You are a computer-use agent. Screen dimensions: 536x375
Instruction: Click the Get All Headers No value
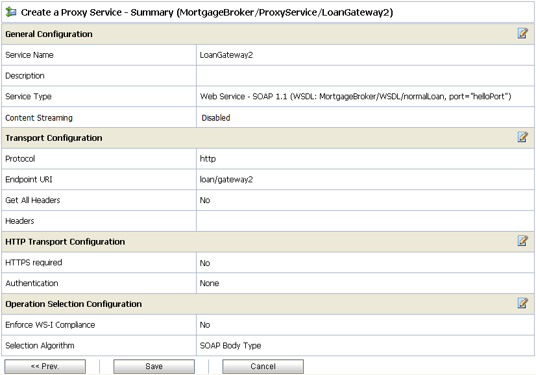pos(205,200)
